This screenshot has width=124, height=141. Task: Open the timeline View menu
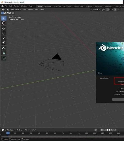[27, 130]
